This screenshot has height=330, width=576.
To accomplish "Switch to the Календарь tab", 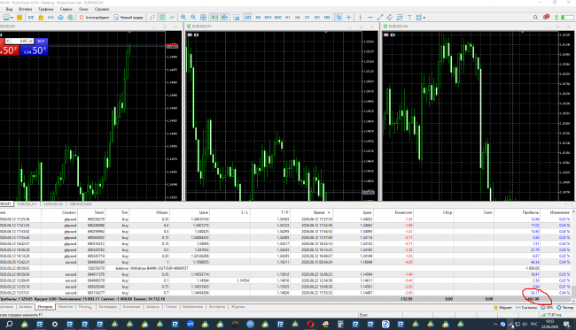I will coord(108,307).
